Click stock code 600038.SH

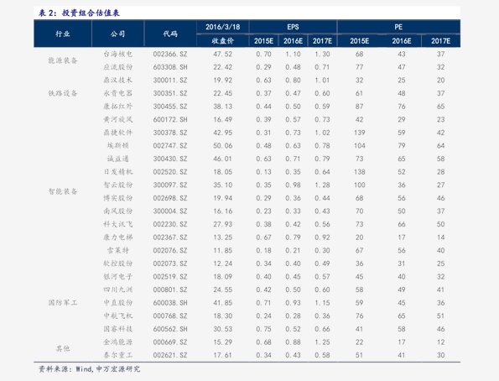coord(170,303)
